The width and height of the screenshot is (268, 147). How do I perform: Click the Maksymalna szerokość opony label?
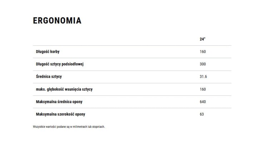(61, 114)
